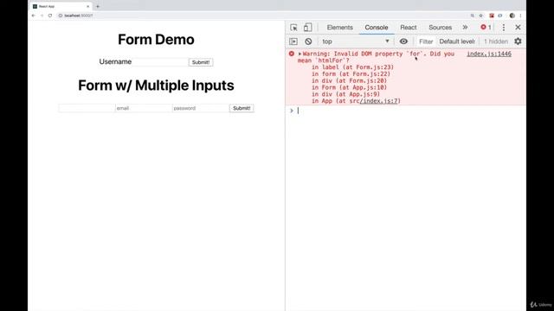
Task: Clear the console output
Action: coord(308,41)
